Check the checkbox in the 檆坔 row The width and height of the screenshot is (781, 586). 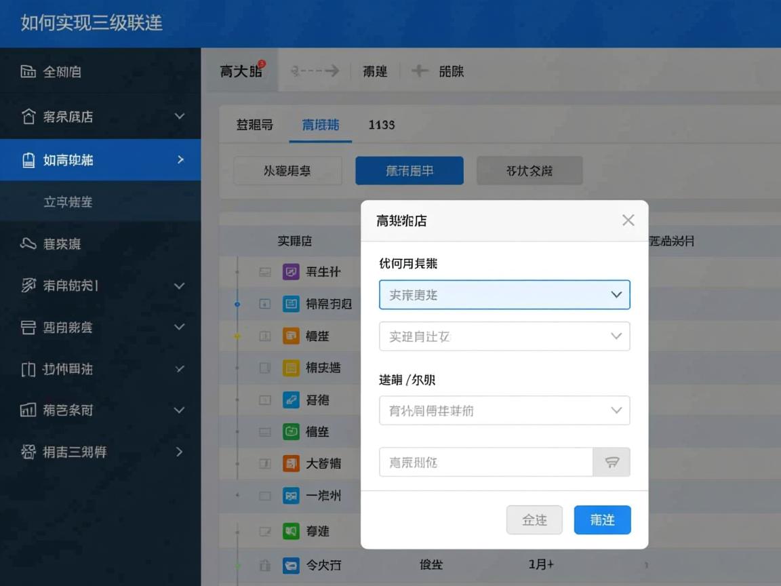(x=264, y=431)
